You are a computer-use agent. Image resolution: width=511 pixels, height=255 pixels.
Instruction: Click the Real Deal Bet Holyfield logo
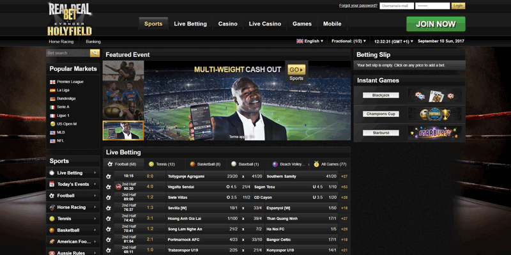tap(70, 19)
